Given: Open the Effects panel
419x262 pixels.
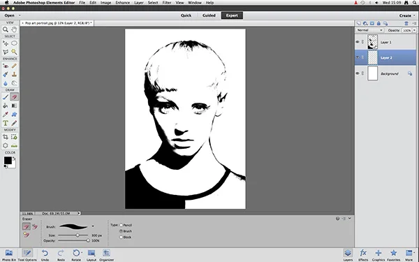Looking at the screenshot, I should (363, 255).
